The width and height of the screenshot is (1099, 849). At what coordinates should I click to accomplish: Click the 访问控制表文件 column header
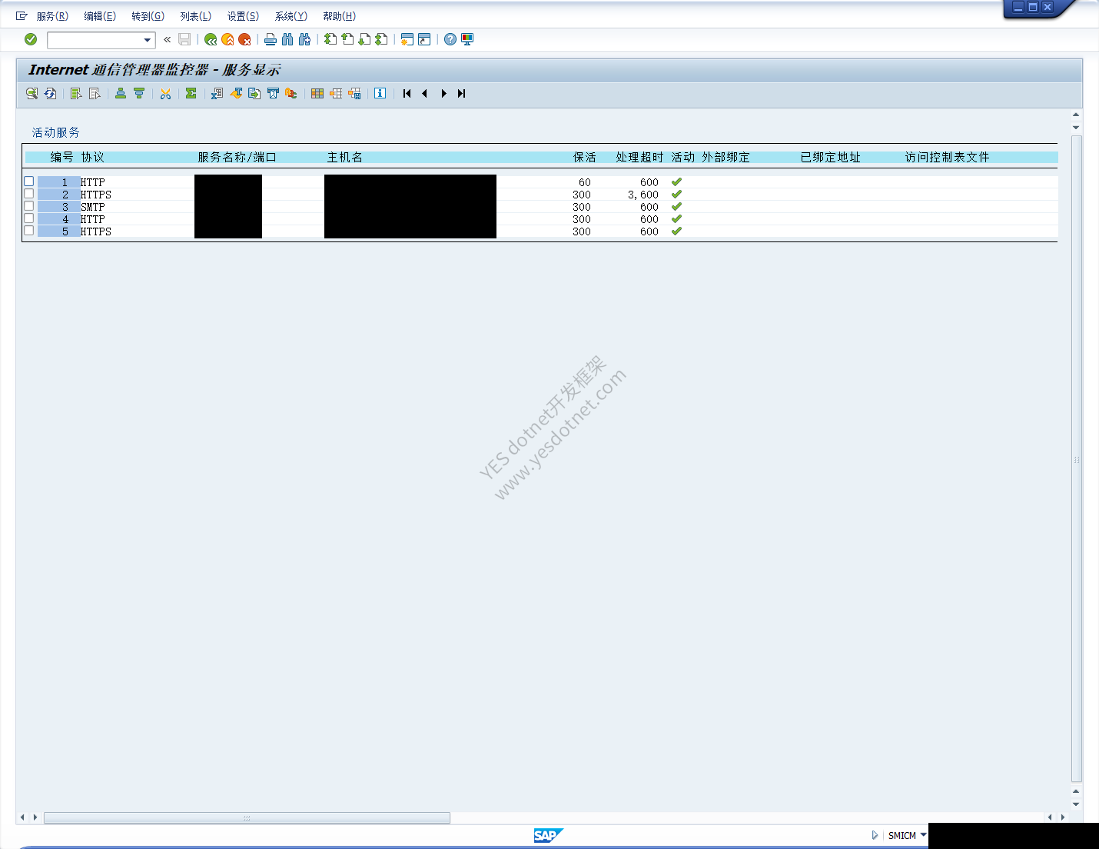pos(948,157)
